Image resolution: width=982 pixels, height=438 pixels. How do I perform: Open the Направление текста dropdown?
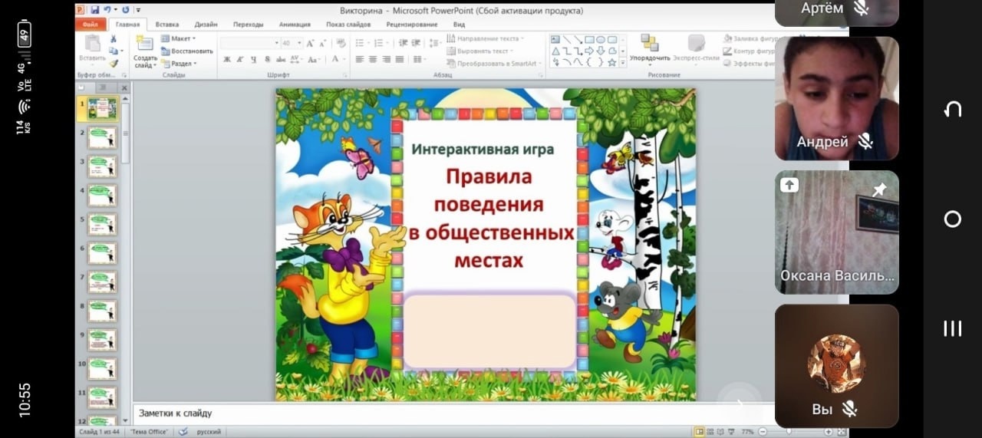coord(485,38)
